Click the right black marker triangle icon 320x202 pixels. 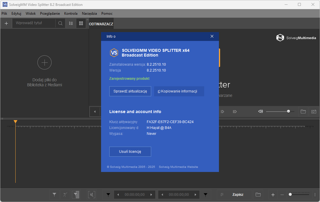pos(205,195)
